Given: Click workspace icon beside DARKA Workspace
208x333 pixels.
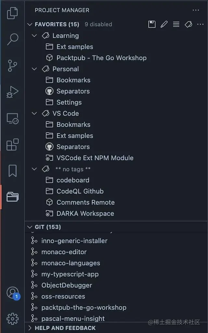Looking at the screenshot, I should (49, 213).
